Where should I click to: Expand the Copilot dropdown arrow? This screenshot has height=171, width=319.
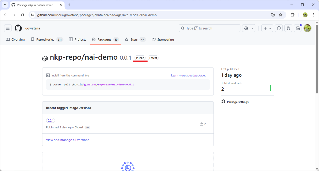tap(253, 28)
